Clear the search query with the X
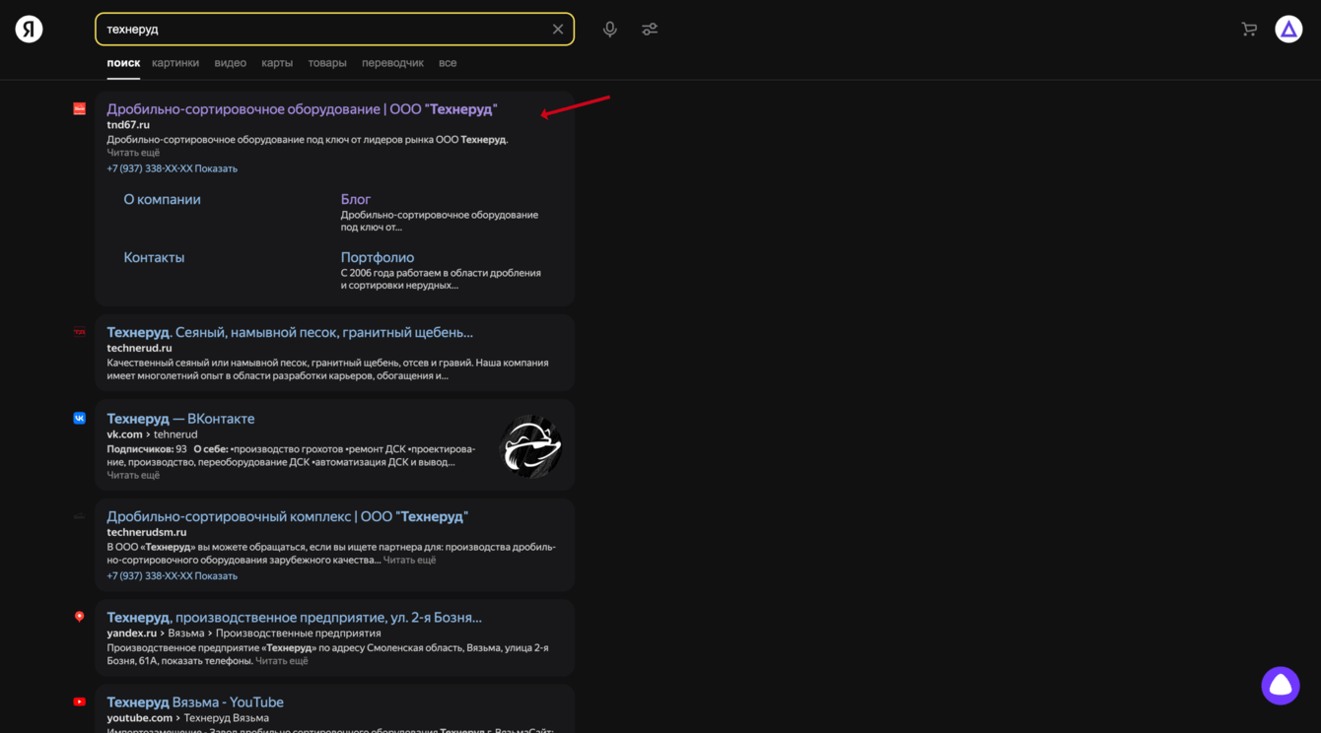Screen dimensions: 1321x733 tap(558, 30)
